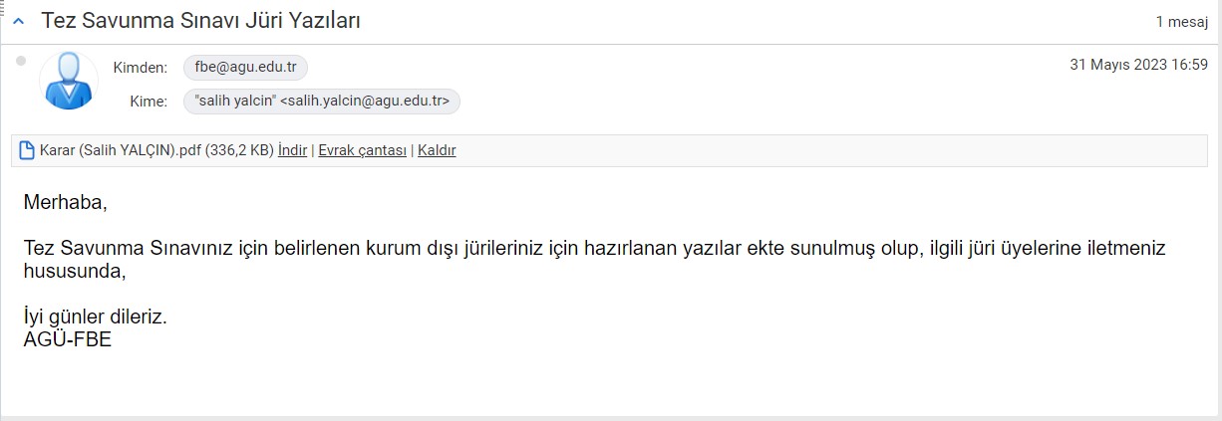The height and width of the screenshot is (421, 1222).
Task: Save attachment to Evrak çantası
Action: (x=362, y=151)
